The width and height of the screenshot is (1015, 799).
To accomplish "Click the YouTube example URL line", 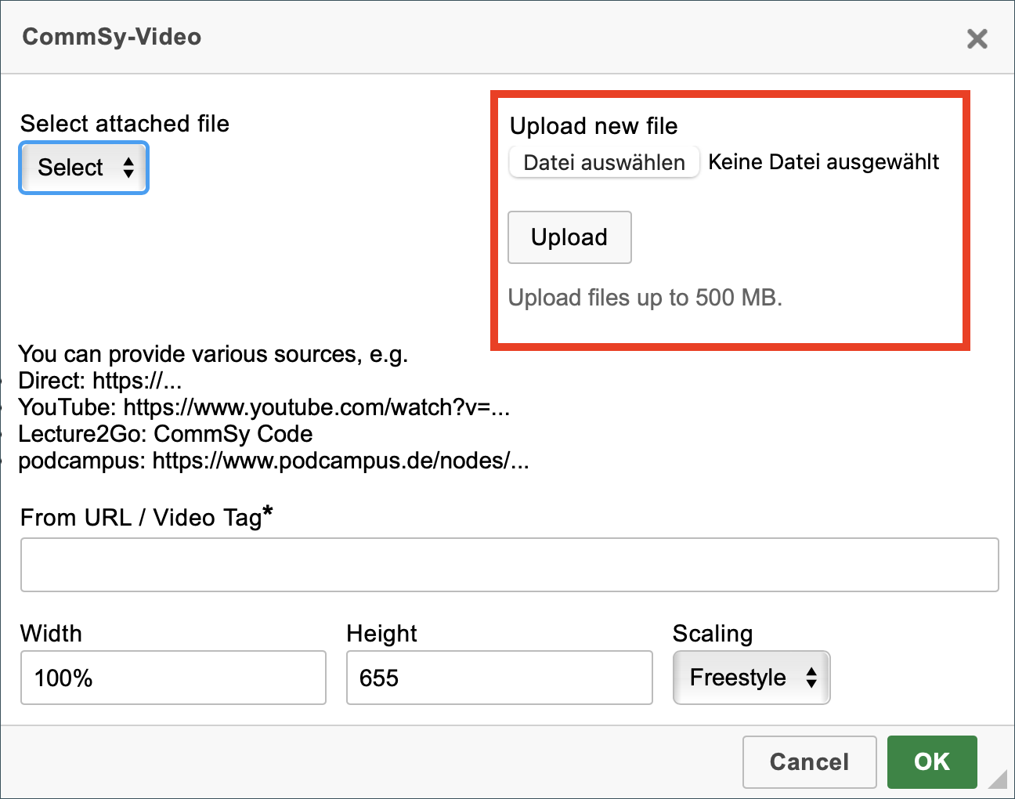I will point(264,407).
